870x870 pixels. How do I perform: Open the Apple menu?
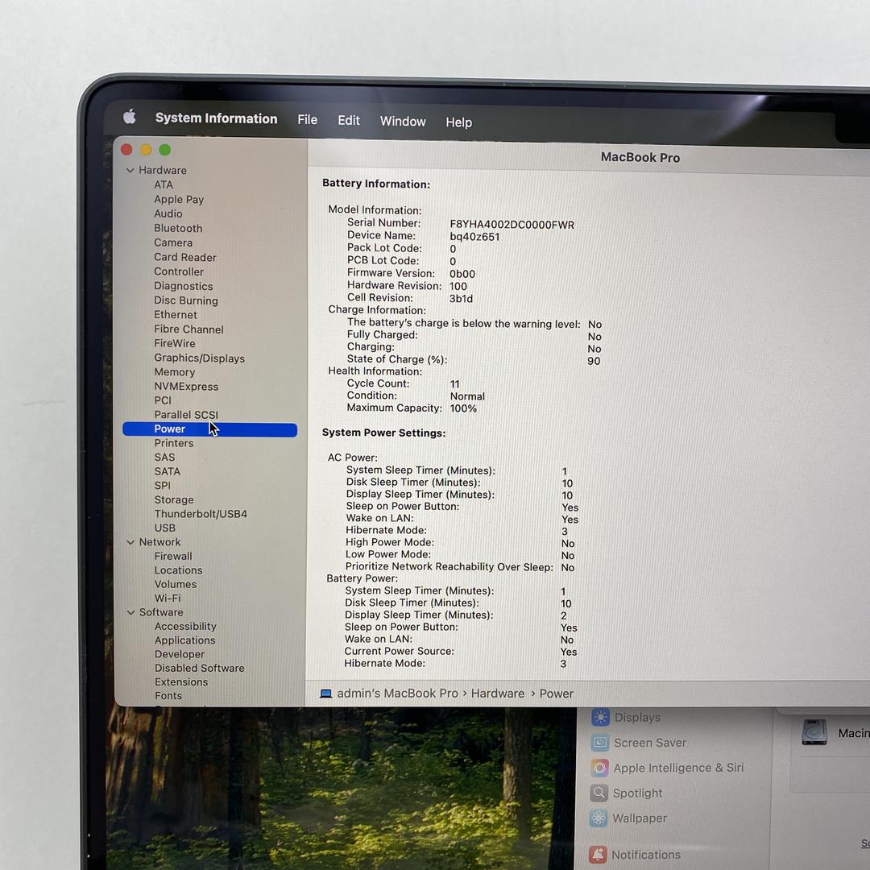click(x=129, y=117)
